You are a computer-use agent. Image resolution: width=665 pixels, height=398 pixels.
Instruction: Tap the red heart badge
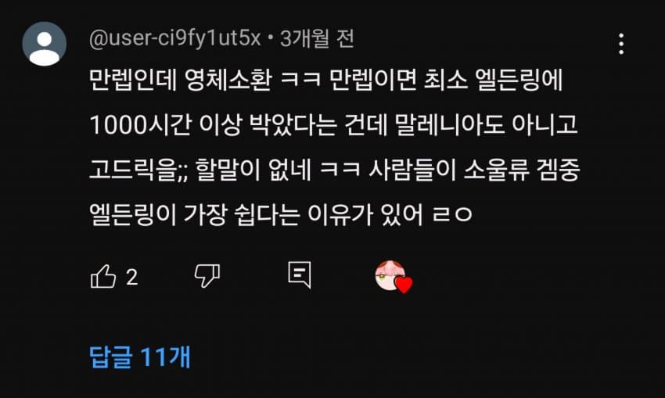404,285
